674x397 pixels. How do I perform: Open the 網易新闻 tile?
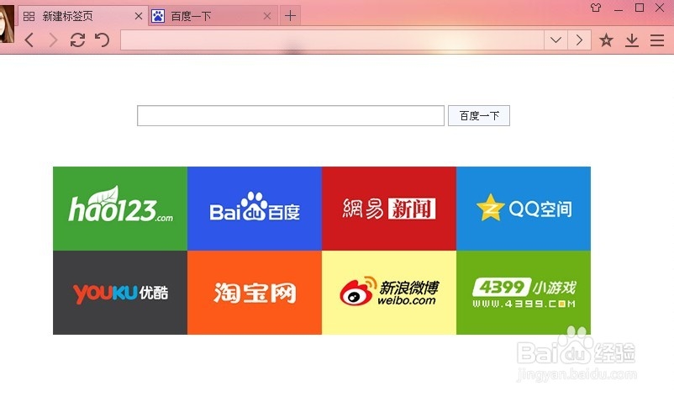click(389, 209)
